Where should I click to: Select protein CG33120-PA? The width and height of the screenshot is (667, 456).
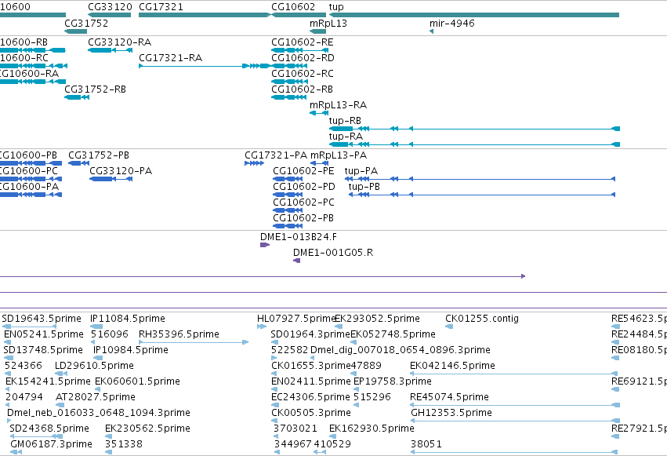pos(121,171)
